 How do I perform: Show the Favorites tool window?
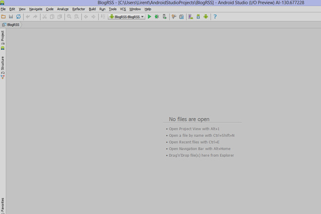click(3, 206)
